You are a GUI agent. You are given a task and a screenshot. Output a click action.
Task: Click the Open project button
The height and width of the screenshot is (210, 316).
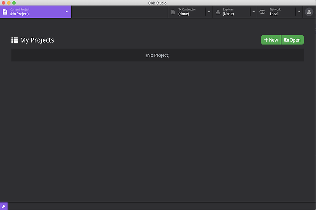point(293,40)
